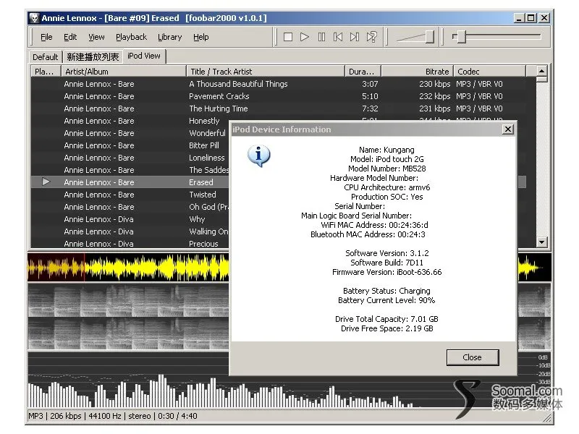
Task: Sort by Title / Track Artist column
Action: click(266, 71)
